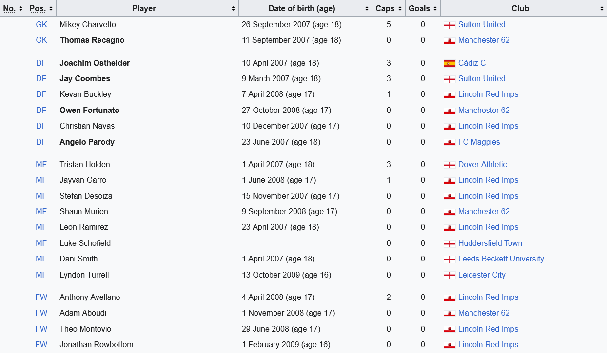
Task: Click the Gibraltar flag in Thomas Recagno's row
Action: point(450,40)
